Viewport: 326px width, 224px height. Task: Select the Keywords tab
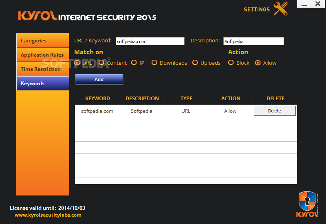[x=43, y=83]
